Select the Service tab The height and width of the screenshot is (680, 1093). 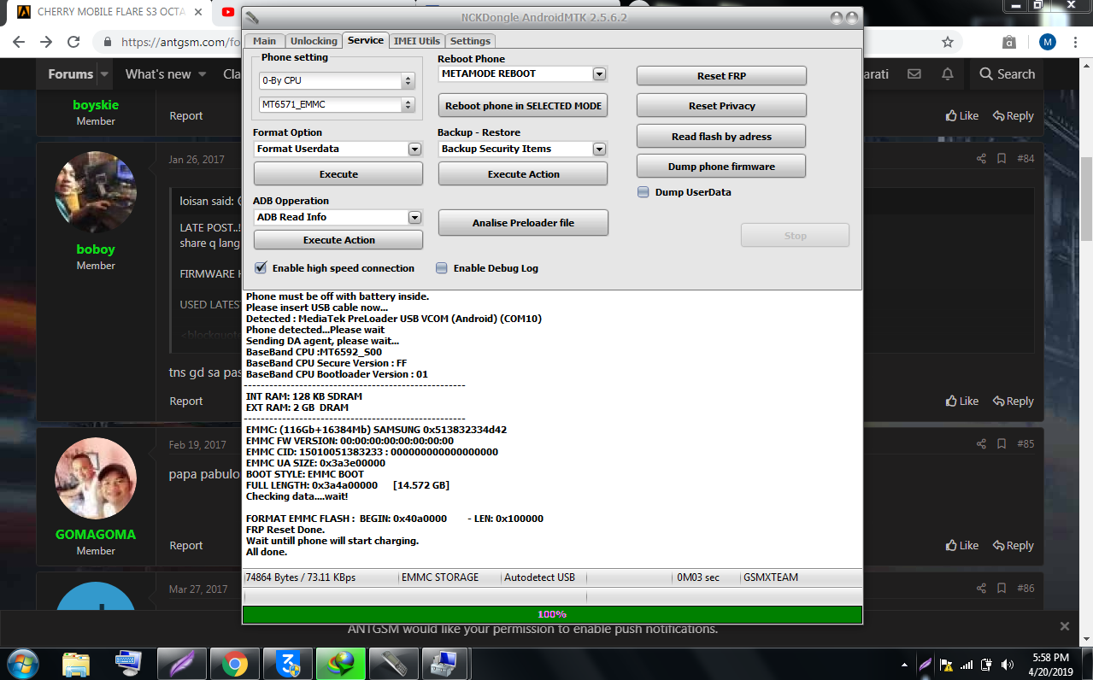pyautogui.click(x=366, y=40)
